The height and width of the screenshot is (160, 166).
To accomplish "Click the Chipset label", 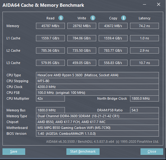I will [x=12, y=122].
